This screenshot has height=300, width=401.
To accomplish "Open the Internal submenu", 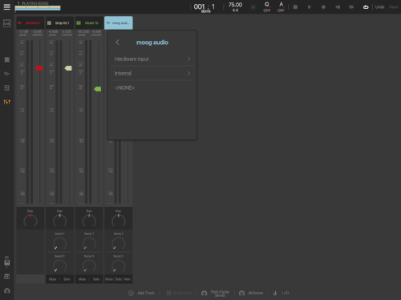I will [x=152, y=73].
